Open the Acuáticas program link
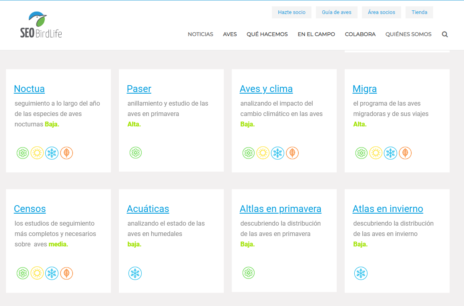Viewport: 464px width, 306px height. [x=148, y=209]
